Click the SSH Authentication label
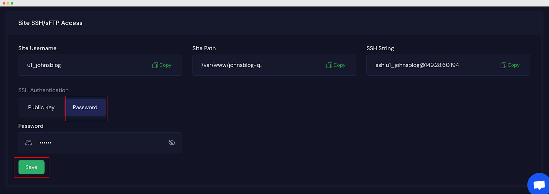Viewport: 549px width, 194px height. point(43,90)
